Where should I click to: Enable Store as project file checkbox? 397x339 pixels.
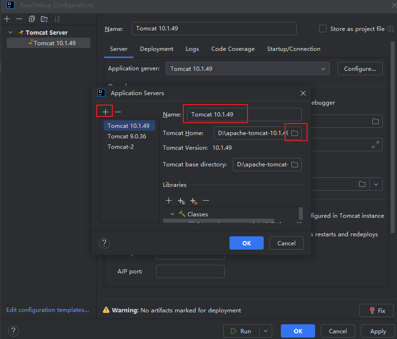tap(323, 29)
